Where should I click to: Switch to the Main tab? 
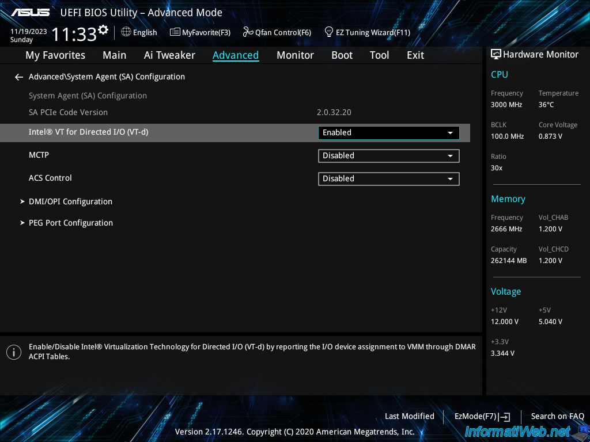point(115,55)
